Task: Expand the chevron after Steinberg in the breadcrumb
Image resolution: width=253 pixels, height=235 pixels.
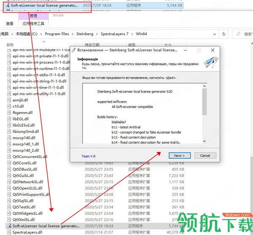Action: pos(97,34)
